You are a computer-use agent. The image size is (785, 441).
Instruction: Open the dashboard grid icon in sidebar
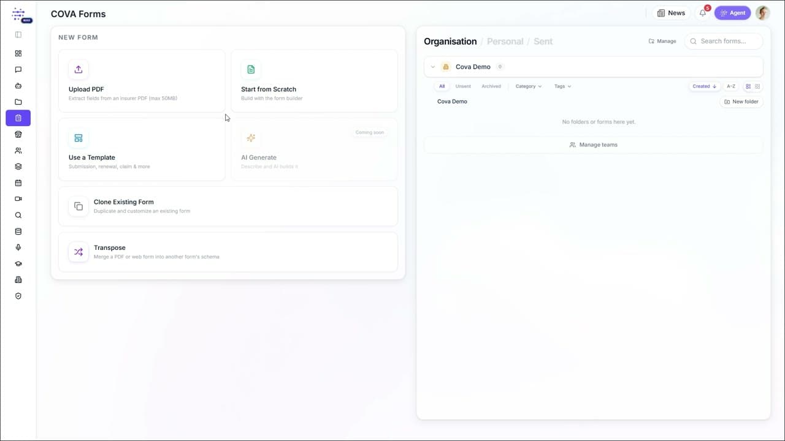pyautogui.click(x=18, y=53)
